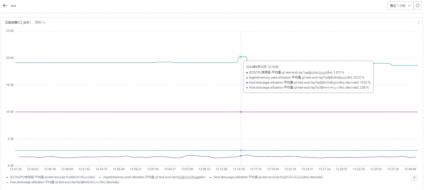Click the tooltip CPU value 1.873 % row

(x=295, y=72)
